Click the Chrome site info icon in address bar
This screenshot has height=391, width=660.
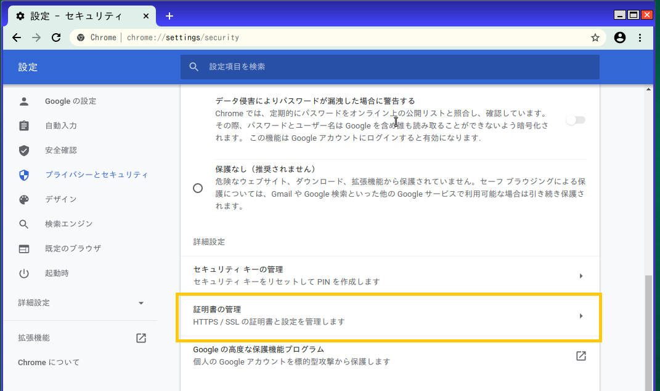click(80, 38)
